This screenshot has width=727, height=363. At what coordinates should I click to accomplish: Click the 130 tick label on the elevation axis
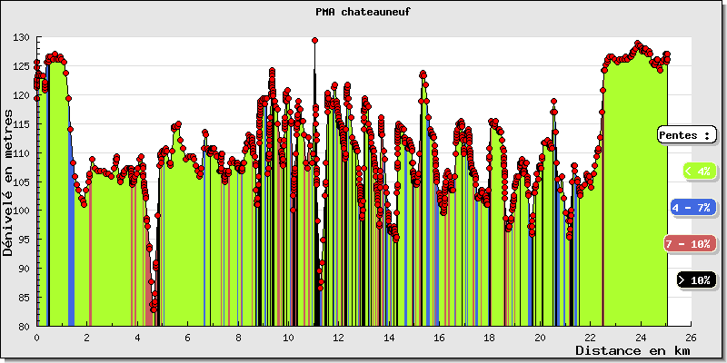(x=22, y=38)
